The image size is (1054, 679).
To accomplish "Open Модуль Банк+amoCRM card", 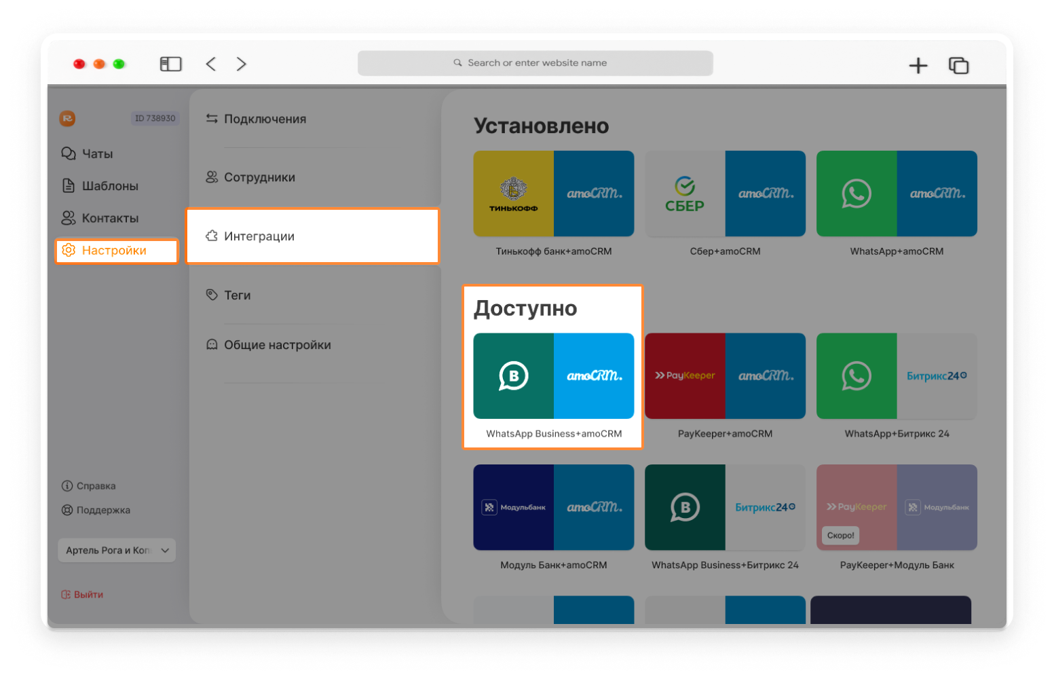I will point(554,507).
